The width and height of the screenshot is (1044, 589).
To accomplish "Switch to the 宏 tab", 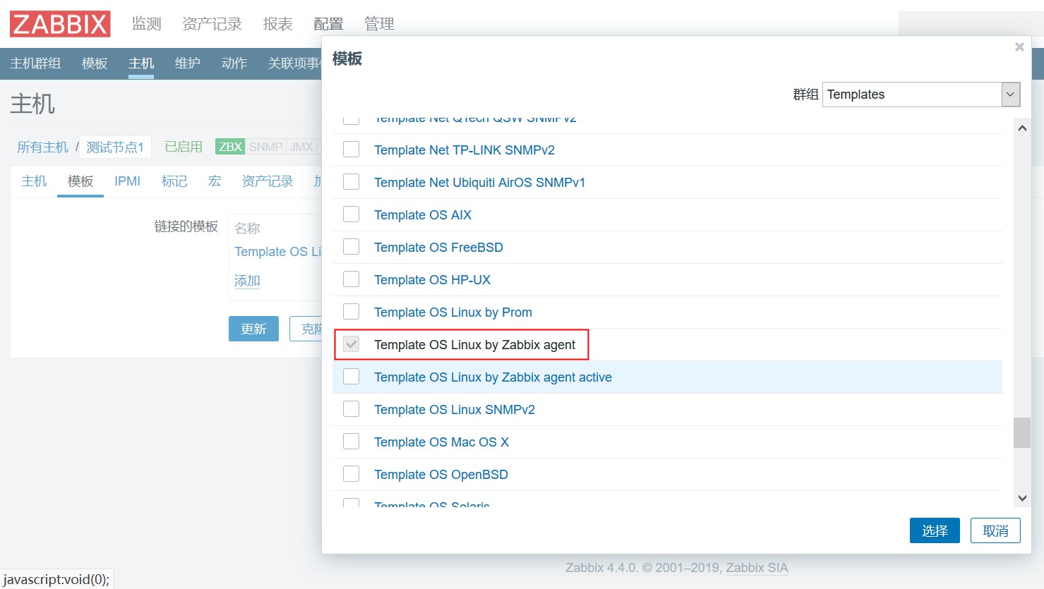I will [x=215, y=181].
